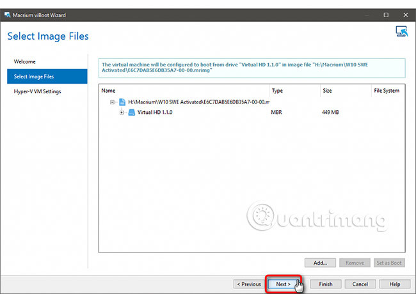Collapse the H:\Macrium image file node
Image resolution: width=416 pixels, height=294 pixels.
112,102
